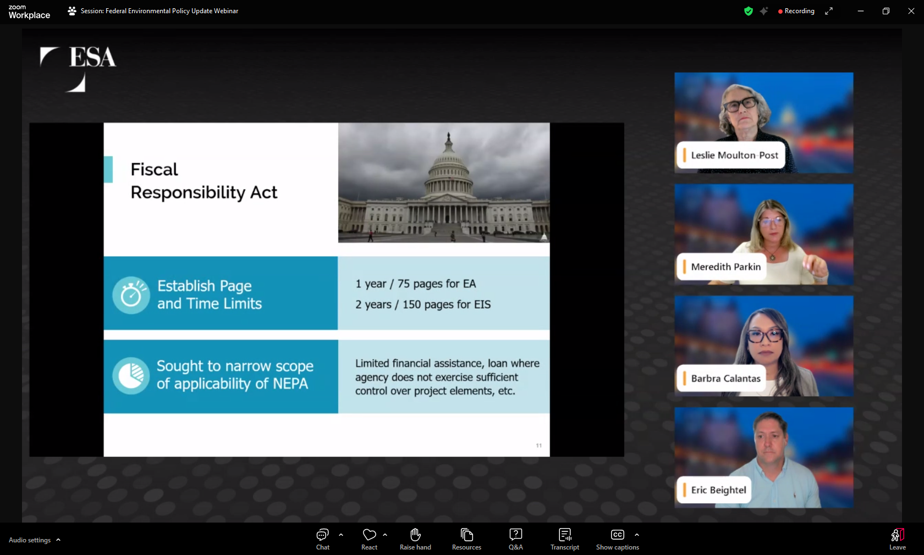The height and width of the screenshot is (555, 924).
Task: Open Audio settings menu
Action: tap(34, 540)
